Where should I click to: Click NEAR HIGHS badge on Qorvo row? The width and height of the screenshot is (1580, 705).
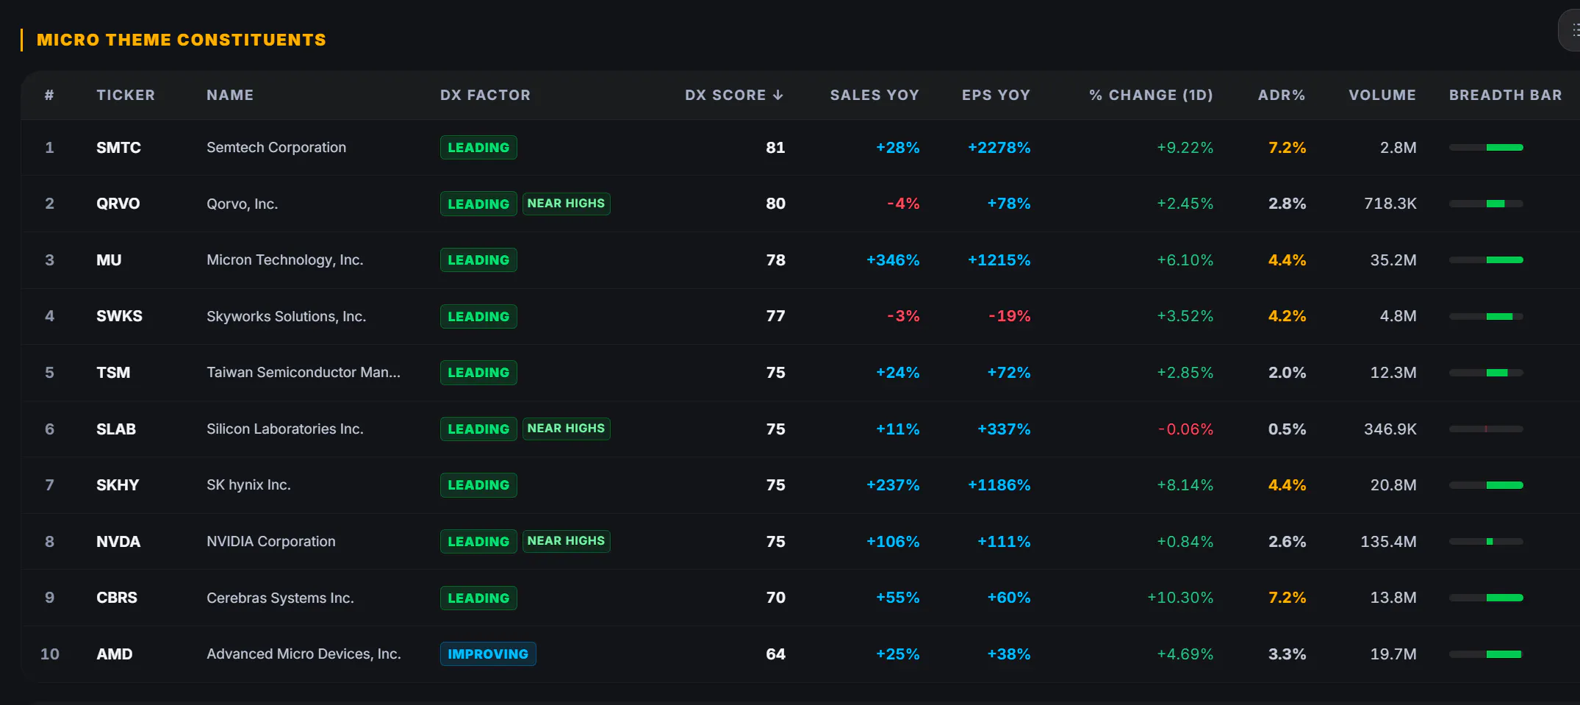566,204
